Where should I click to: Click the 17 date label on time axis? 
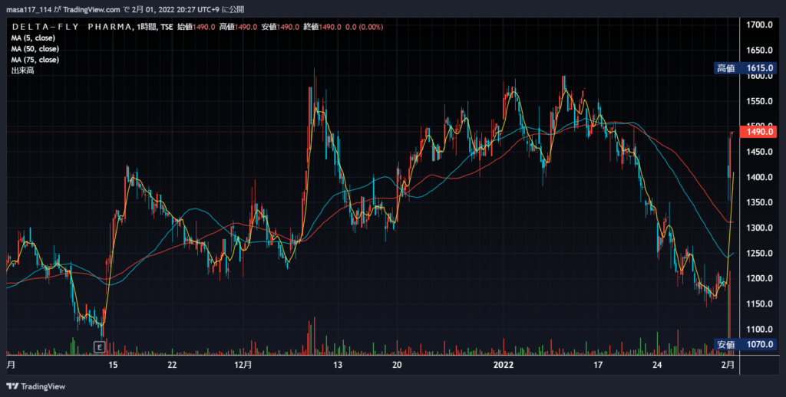click(x=598, y=365)
